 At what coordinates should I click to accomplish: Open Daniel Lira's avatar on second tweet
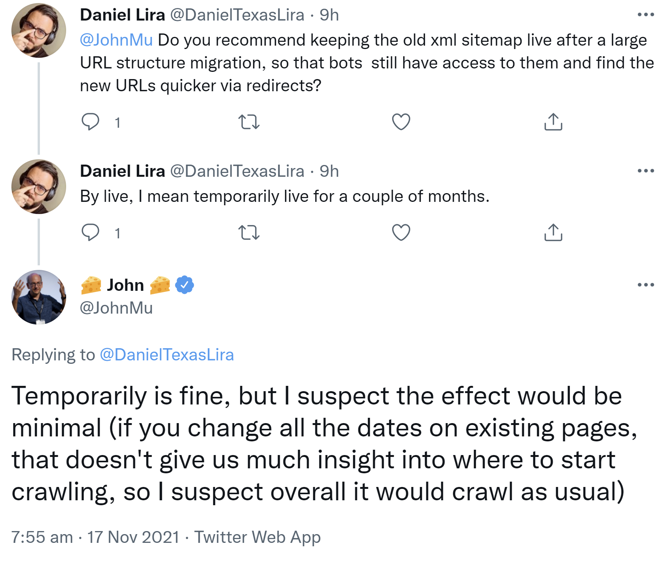point(39,187)
